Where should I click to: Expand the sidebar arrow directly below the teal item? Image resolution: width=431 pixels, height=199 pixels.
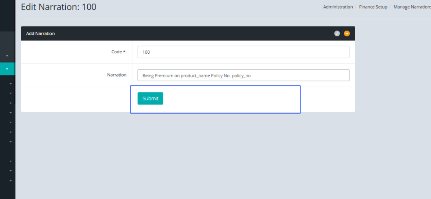(x=10, y=84)
